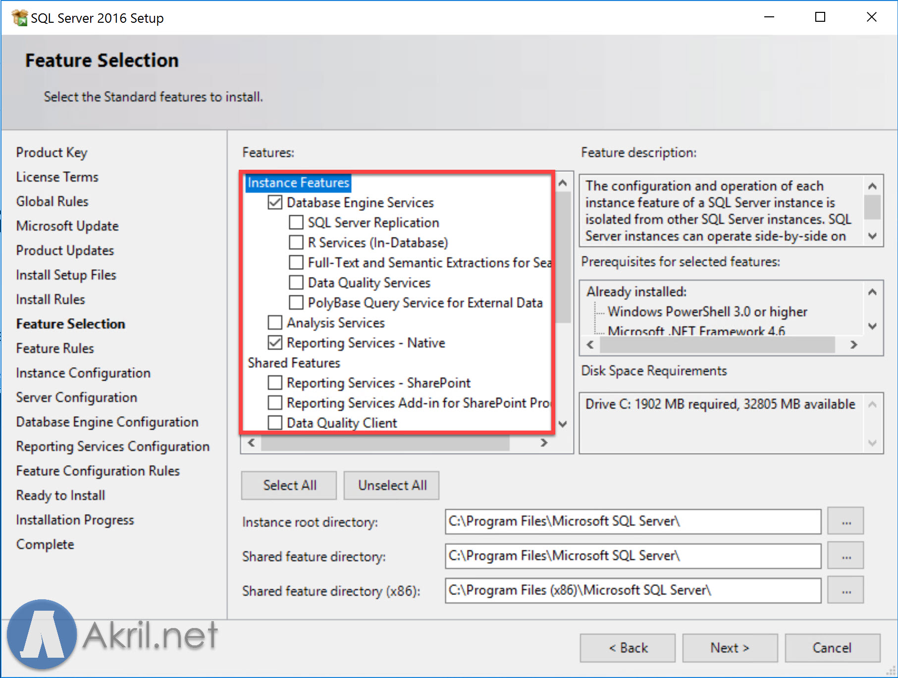Screen dimensions: 898x678
Task: Uncheck Database Engine Services
Action: click(274, 202)
